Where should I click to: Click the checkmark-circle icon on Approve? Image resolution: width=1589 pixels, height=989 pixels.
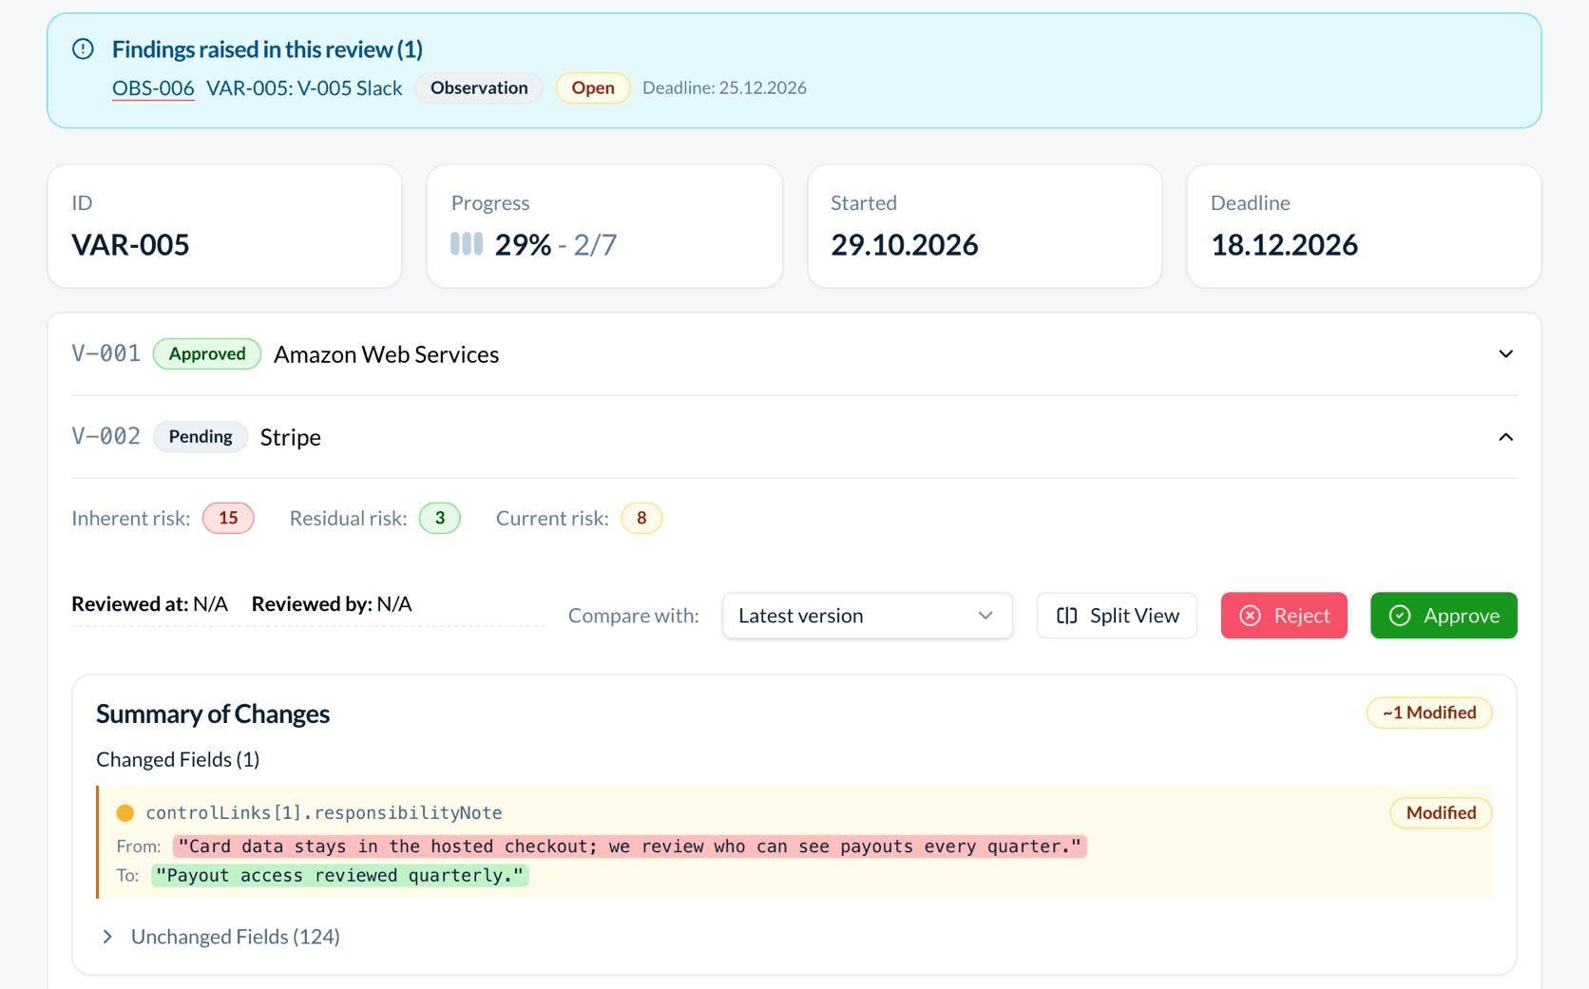(x=1400, y=616)
